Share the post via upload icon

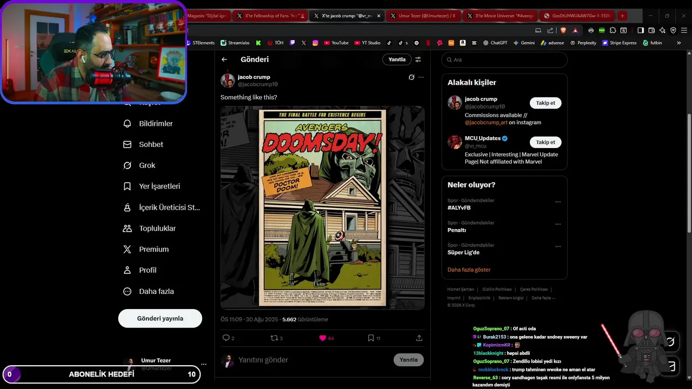[419, 338]
